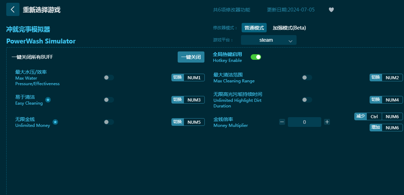
Task: Click 重新选择游戏 header text
Action: point(42,10)
